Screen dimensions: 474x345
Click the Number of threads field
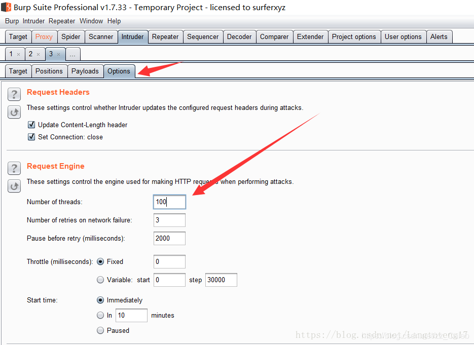170,202
